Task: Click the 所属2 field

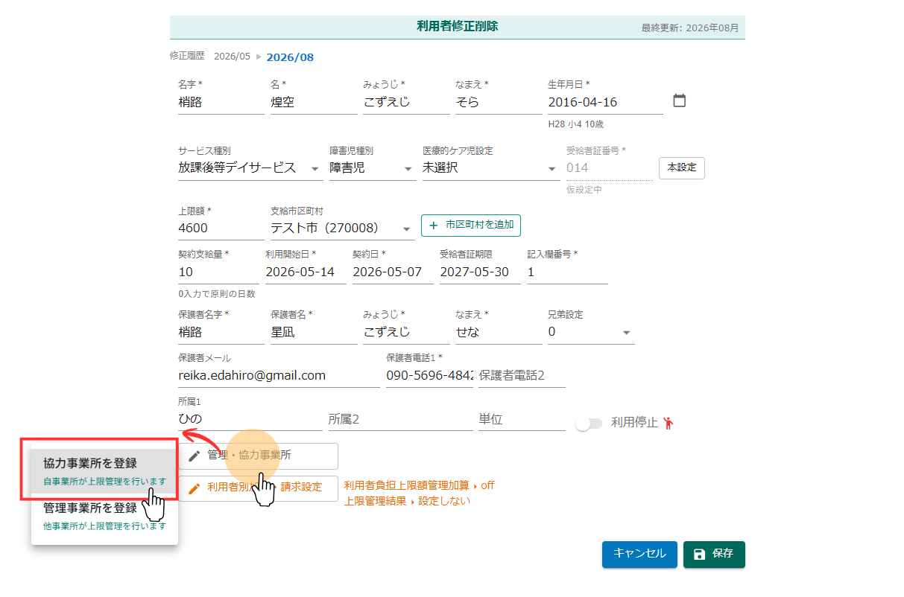Action: [x=400, y=420]
